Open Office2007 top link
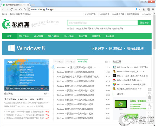 [147, 14]
